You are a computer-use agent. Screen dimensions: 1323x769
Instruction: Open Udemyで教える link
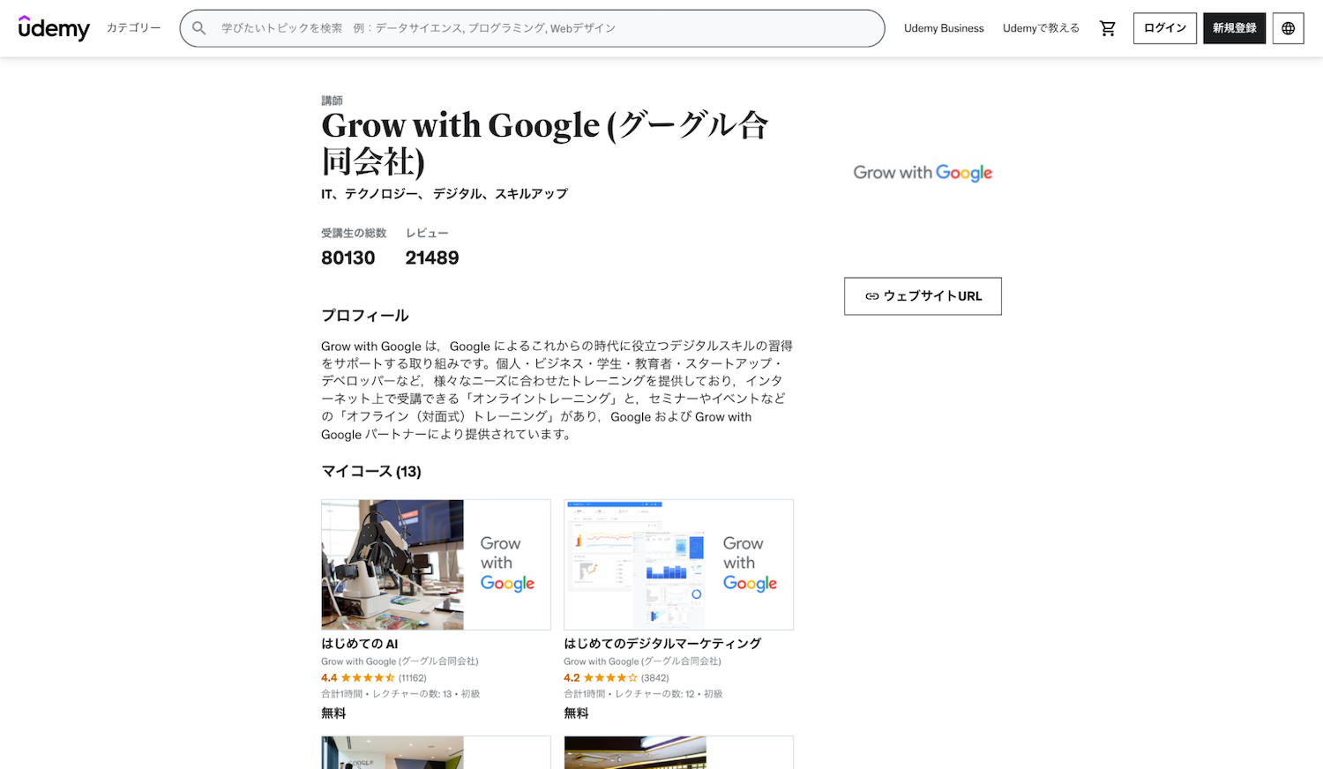tap(1041, 28)
